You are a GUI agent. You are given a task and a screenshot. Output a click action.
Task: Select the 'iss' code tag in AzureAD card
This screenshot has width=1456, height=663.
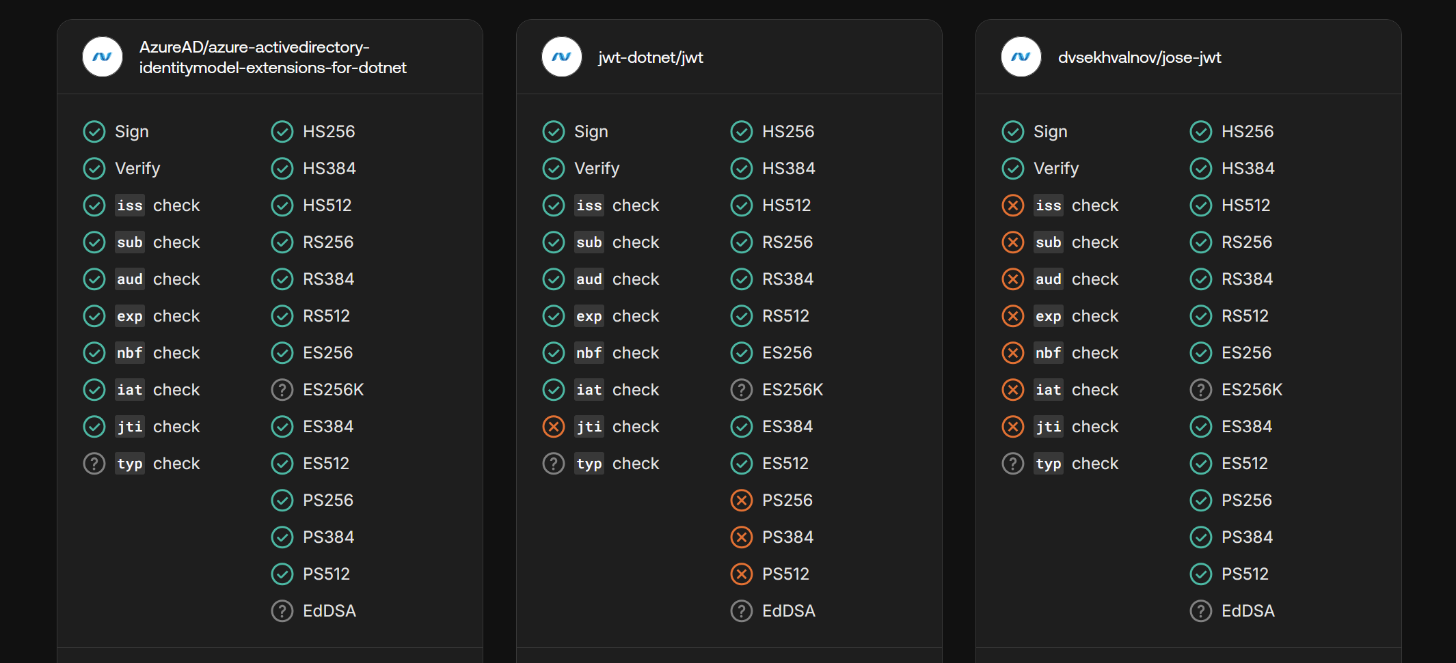pyautogui.click(x=130, y=205)
